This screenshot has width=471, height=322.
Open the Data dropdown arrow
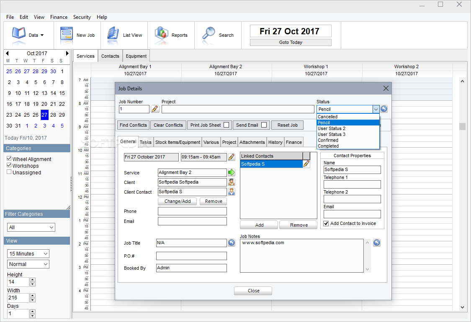pos(42,35)
